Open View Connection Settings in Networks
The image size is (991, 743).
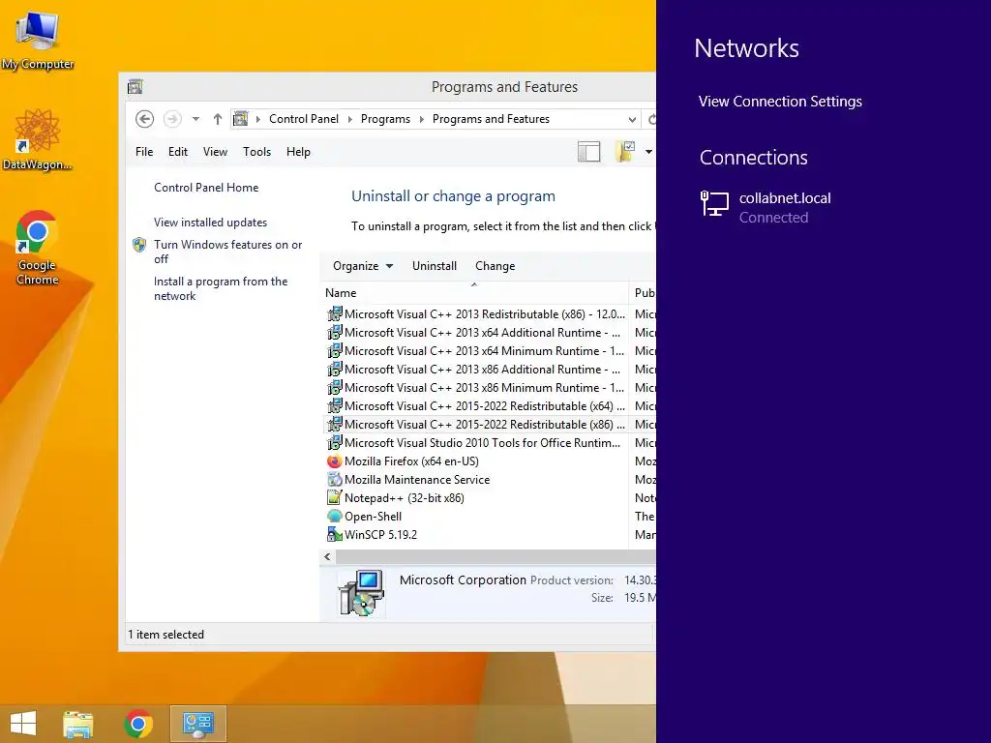780,101
